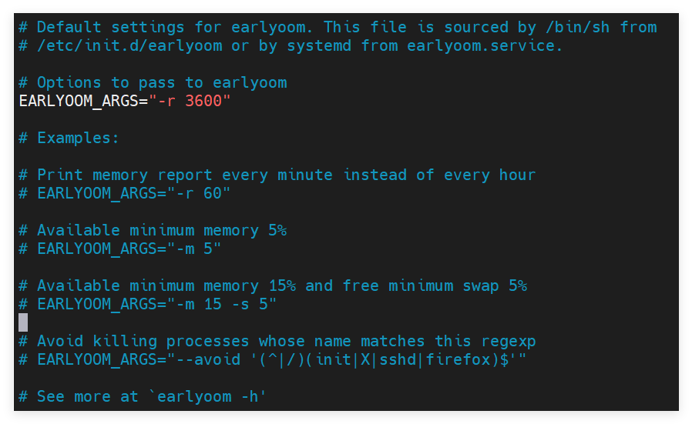Image resolution: width=692 pixels, height=424 pixels.
Task: Click the '# Options to pass to earlyoom' comment
Action: click(153, 82)
